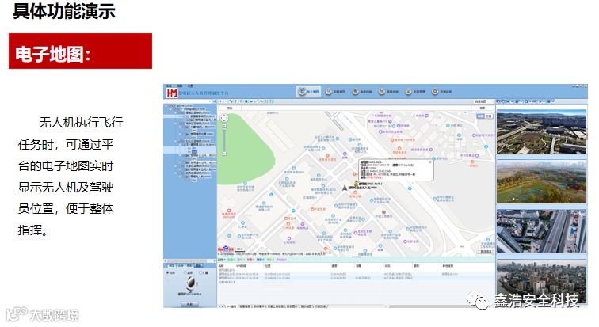Switch to the 我的地图 bottom tab
Screen dimensions: 599x327
[306, 306]
